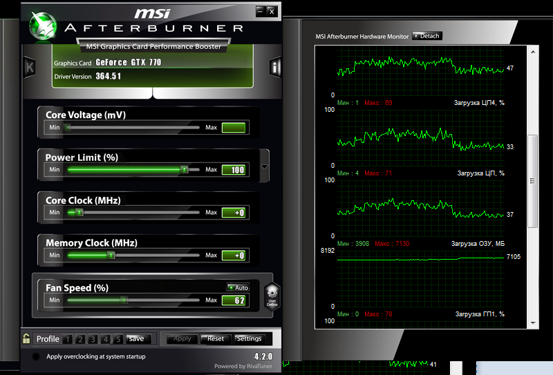Click the Memory Clock value field +0
Viewport: 553px width, 375px height.
pyautogui.click(x=234, y=255)
